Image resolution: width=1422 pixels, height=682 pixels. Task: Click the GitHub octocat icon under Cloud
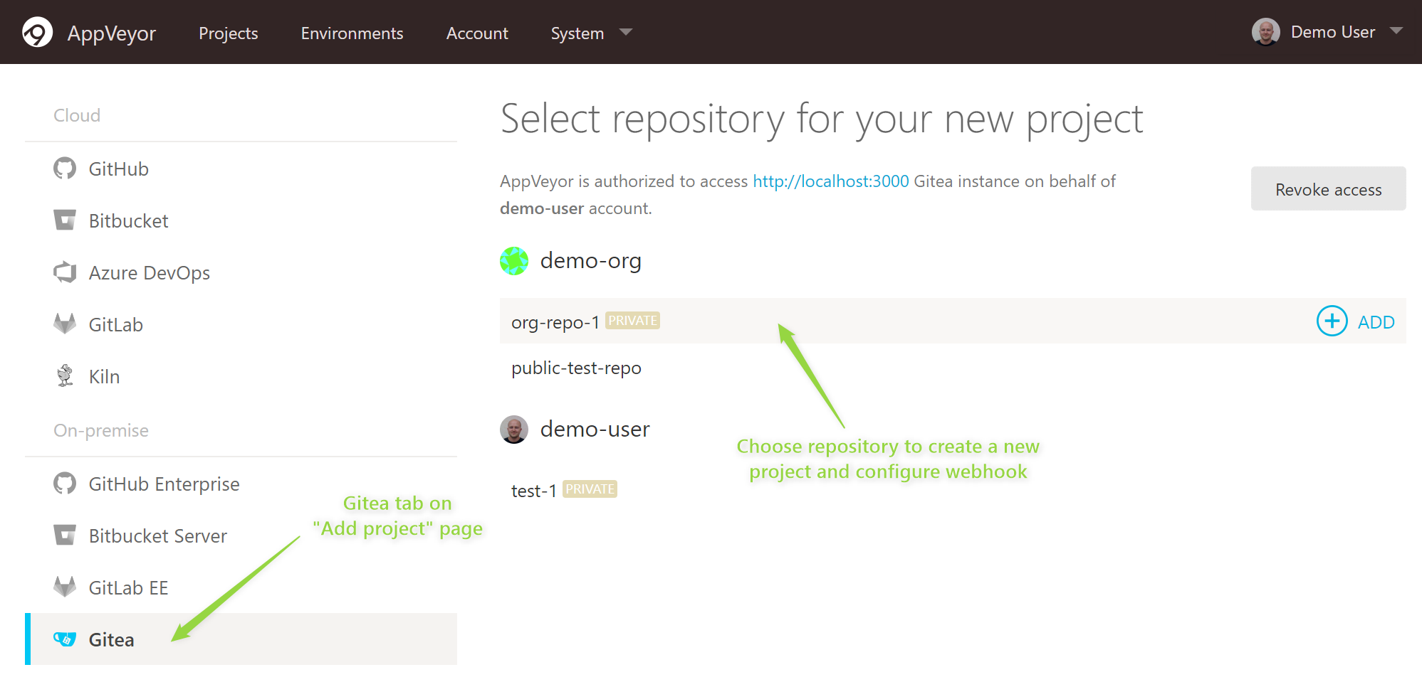click(65, 169)
